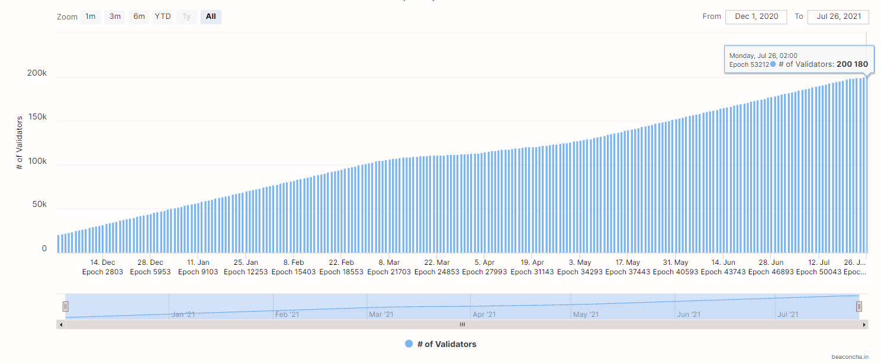Click the 50k y-axis label
This screenshot has width=881, height=363.
click(x=38, y=205)
